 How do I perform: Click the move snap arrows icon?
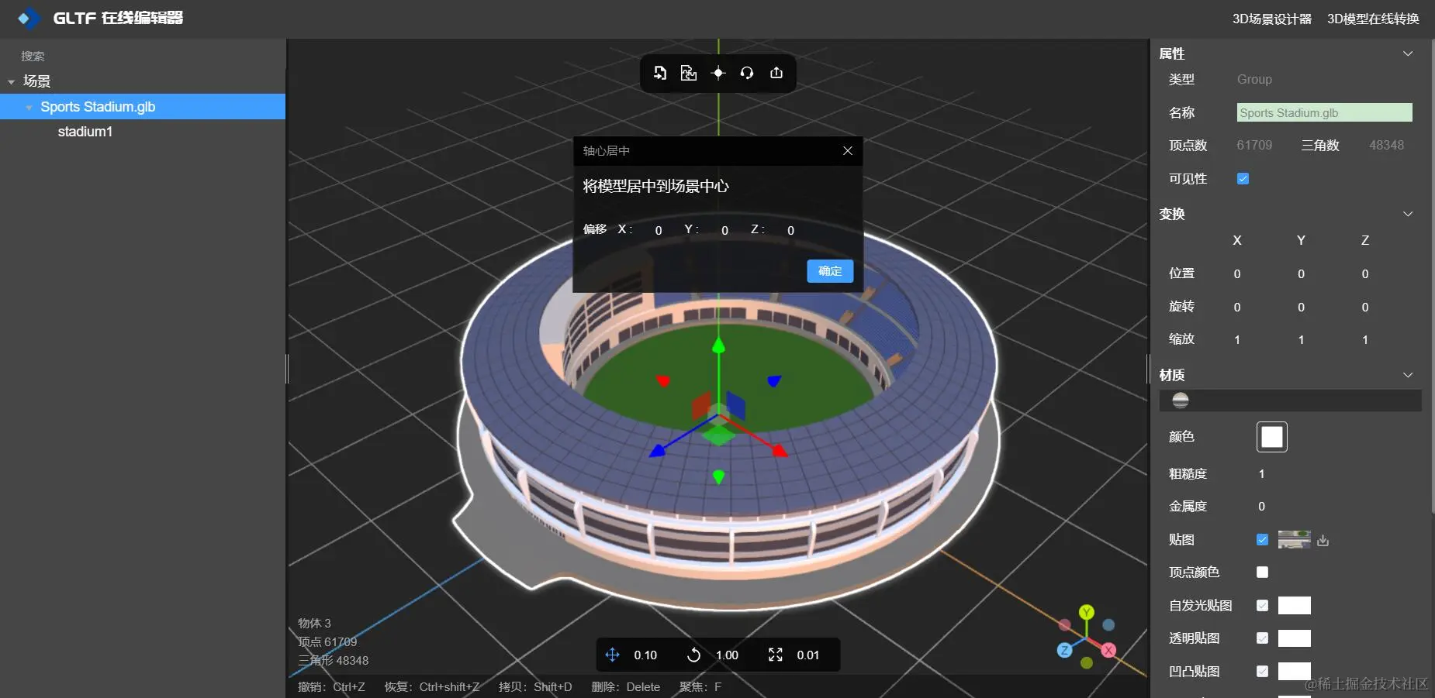pos(612,655)
